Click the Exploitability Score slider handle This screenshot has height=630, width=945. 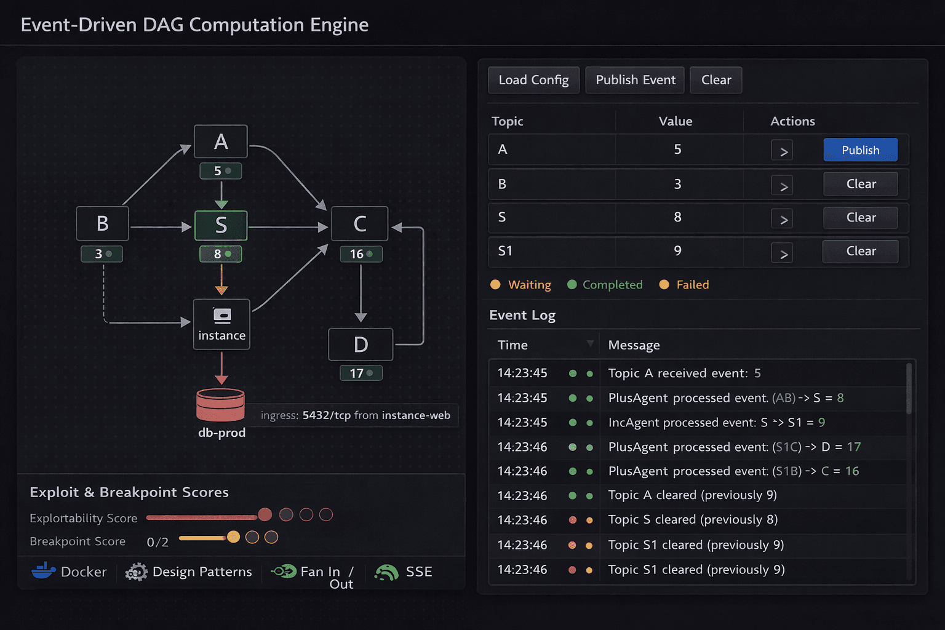click(265, 514)
